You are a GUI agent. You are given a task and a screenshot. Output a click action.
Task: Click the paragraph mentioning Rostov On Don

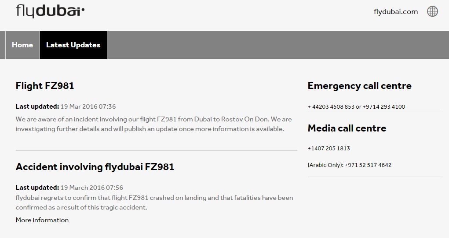[x=153, y=124]
